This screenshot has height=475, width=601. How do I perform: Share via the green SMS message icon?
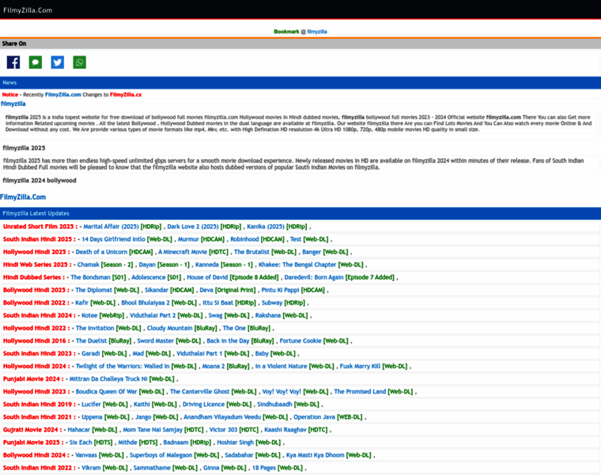click(x=36, y=63)
